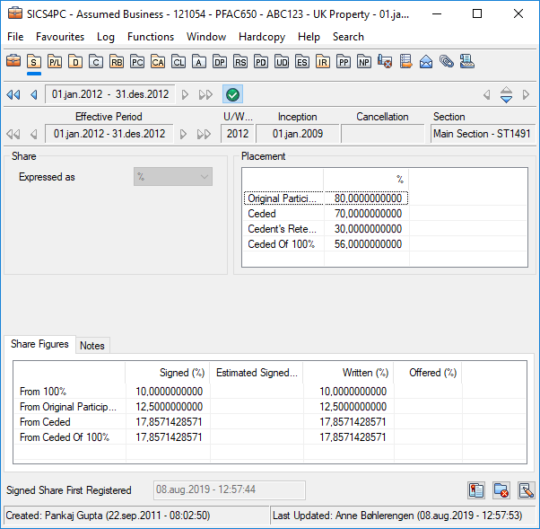Screen dimensions: 540x529
Task: Open the UD toolbar icon
Action: pyautogui.click(x=282, y=62)
